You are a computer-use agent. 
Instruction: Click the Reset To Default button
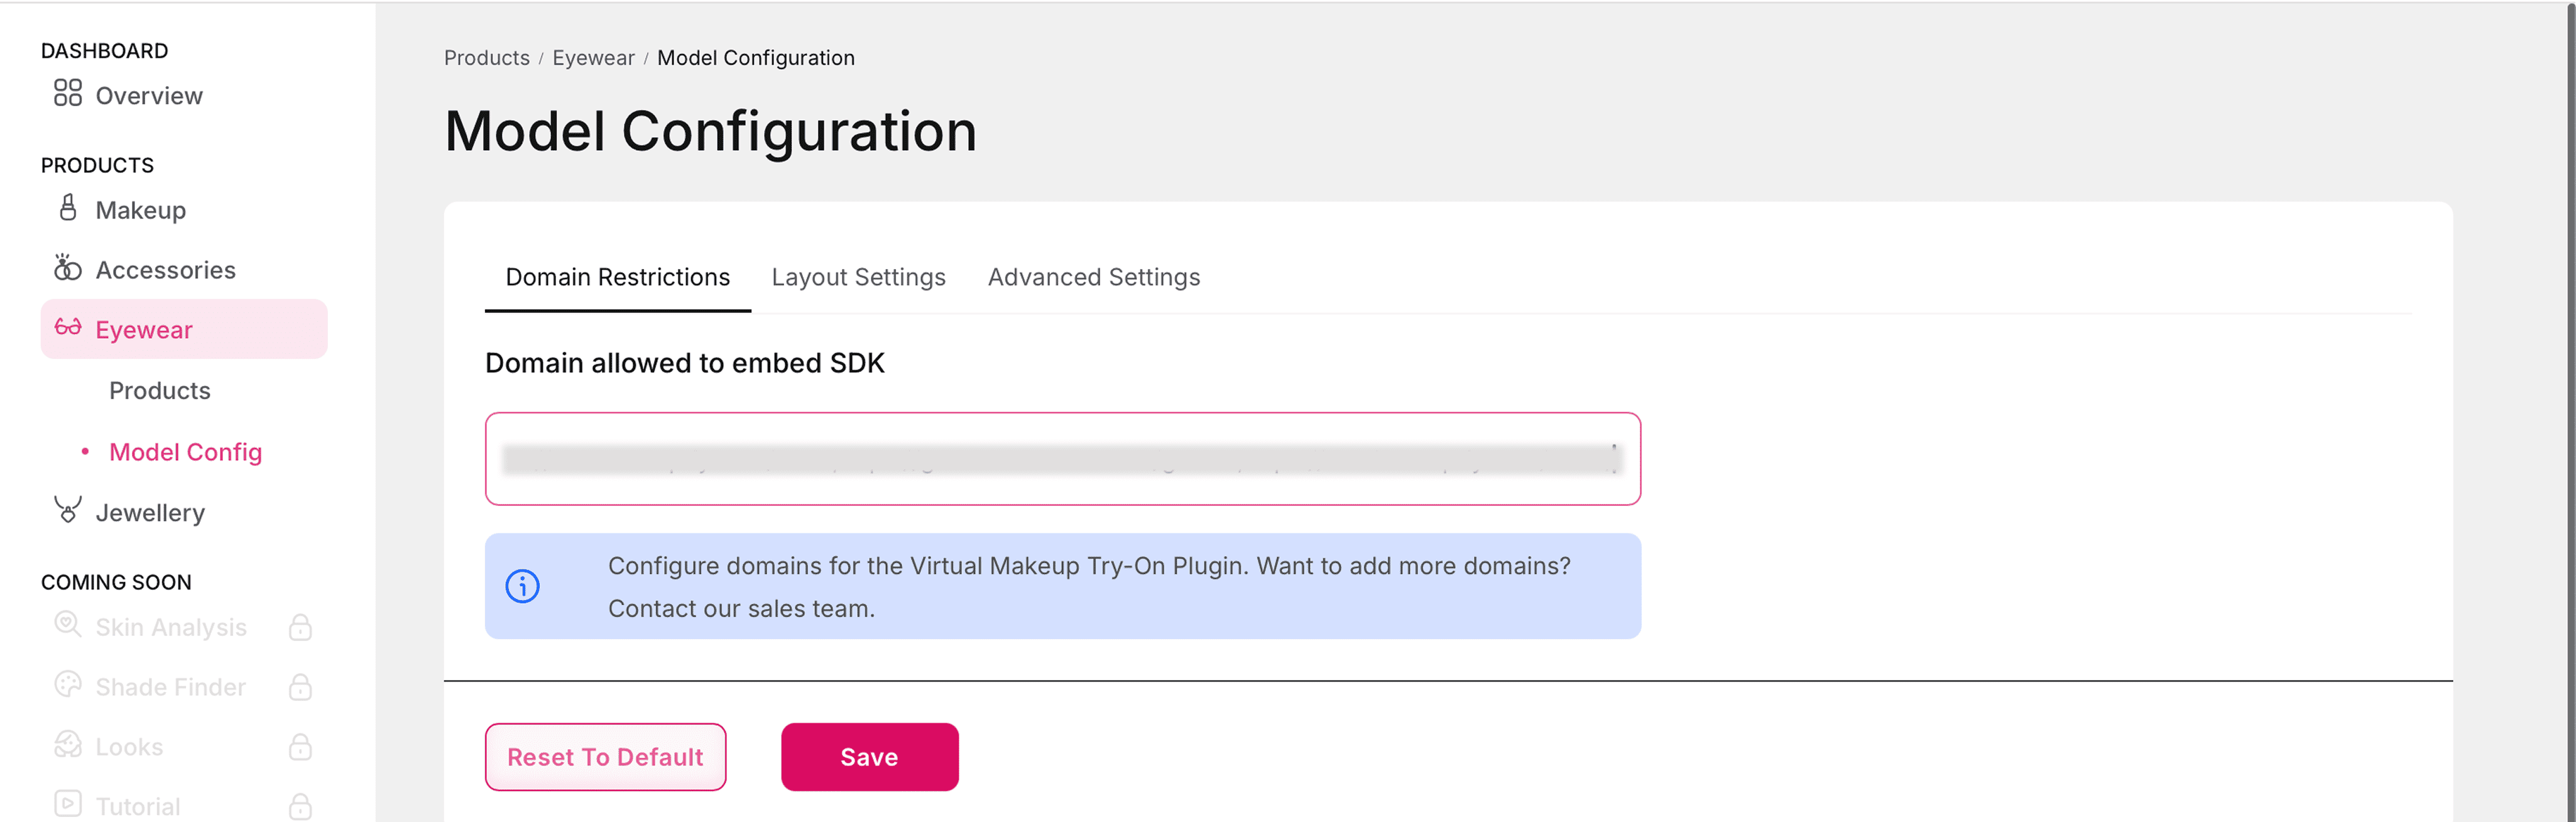point(605,757)
